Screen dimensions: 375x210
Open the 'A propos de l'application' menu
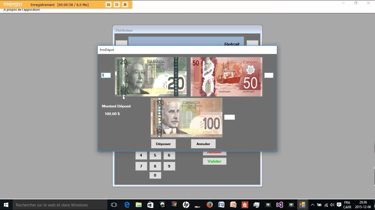[22, 10]
